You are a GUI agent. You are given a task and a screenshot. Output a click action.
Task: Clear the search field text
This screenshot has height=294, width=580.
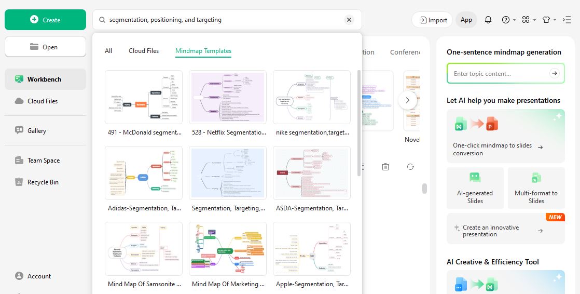coord(349,20)
